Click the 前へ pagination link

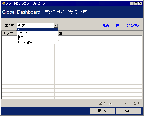point(111,104)
